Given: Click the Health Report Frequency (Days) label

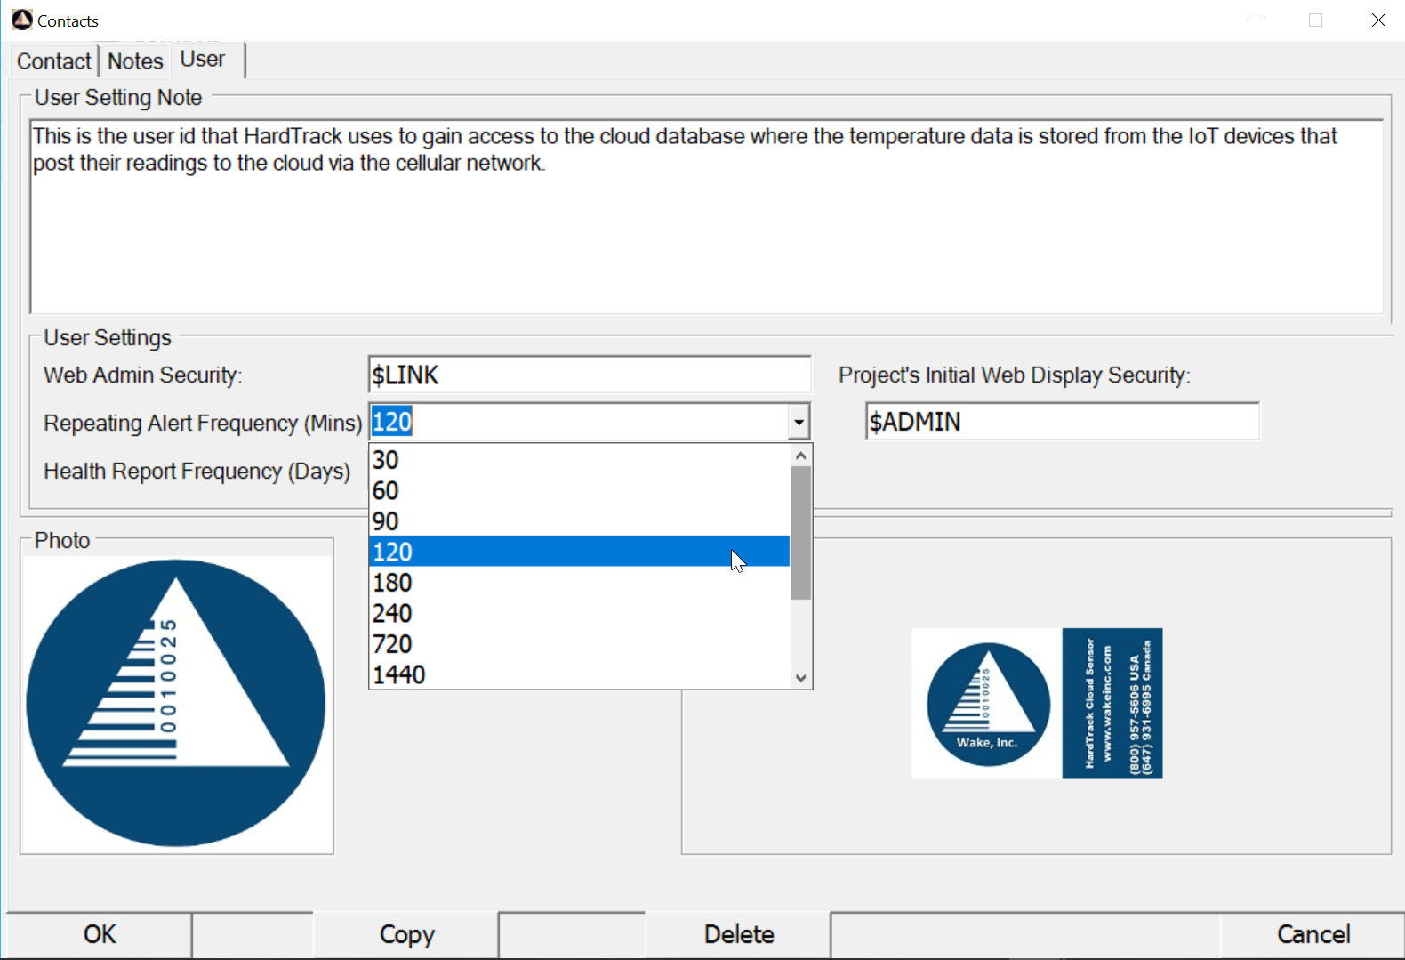Looking at the screenshot, I should pos(197,471).
